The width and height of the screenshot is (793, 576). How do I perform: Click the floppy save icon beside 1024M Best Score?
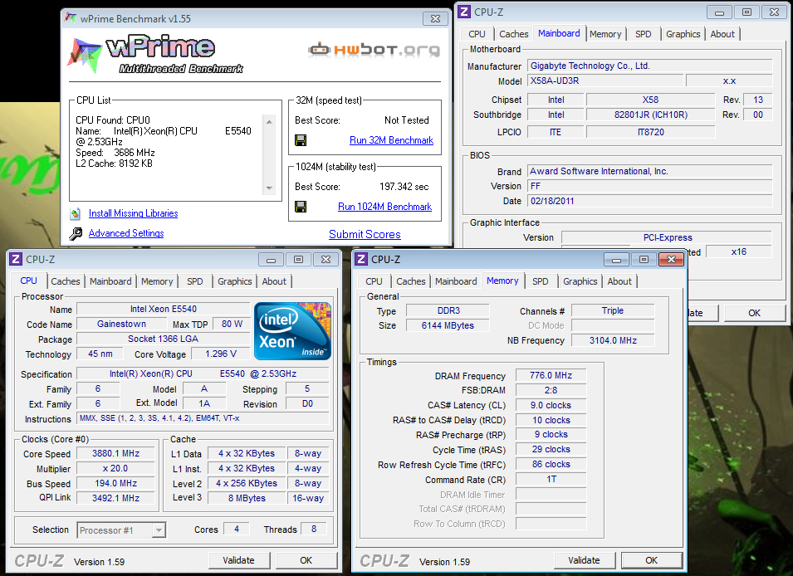tap(301, 207)
